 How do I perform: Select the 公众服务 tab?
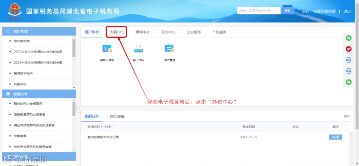point(194,32)
